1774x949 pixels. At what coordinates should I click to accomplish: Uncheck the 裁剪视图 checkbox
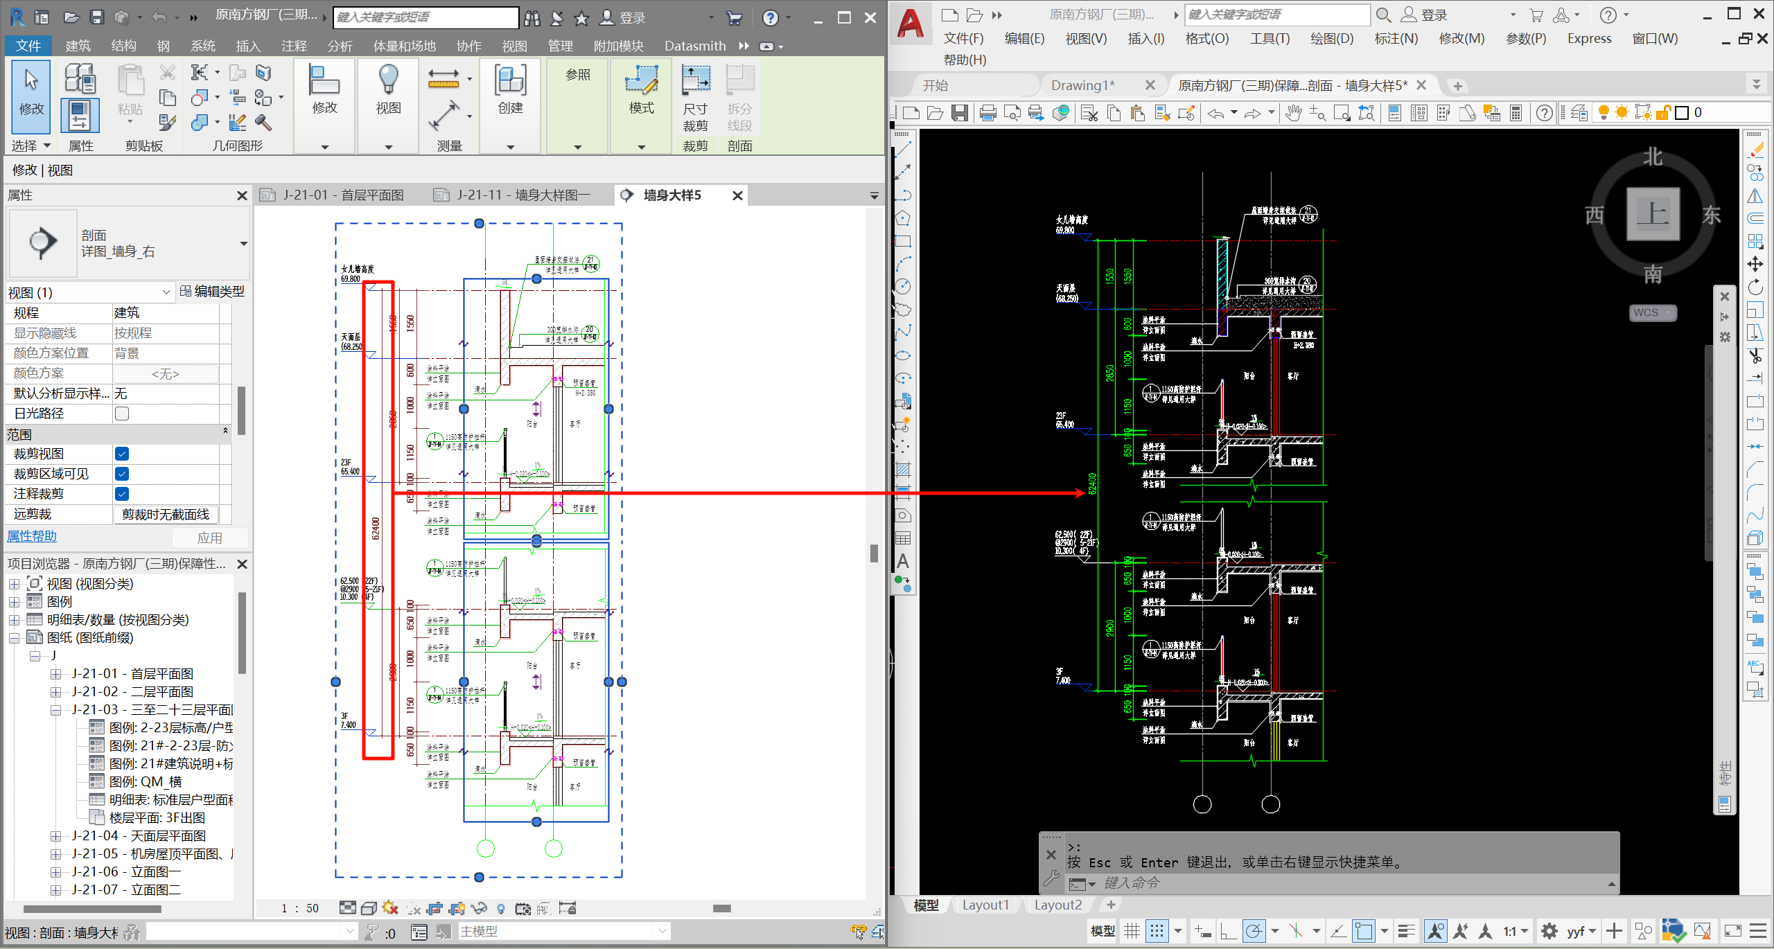point(122,454)
